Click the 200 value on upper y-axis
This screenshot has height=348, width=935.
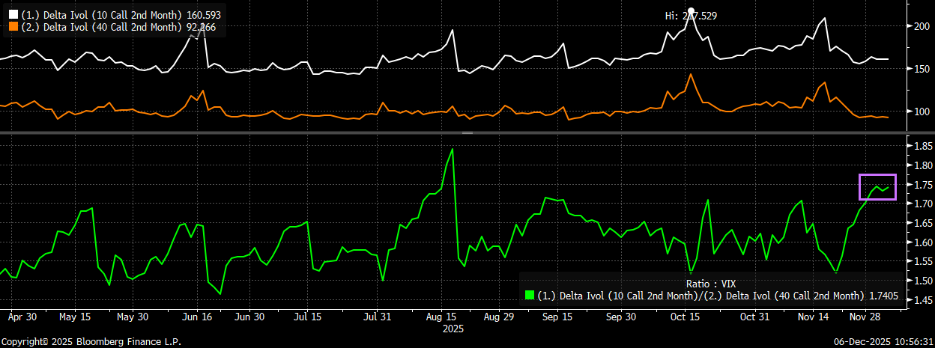[921, 26]
